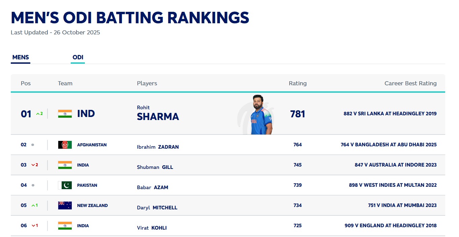The image size is (459, 237).
Task: Click the Afghanistan flag icon
Action: 65,145
